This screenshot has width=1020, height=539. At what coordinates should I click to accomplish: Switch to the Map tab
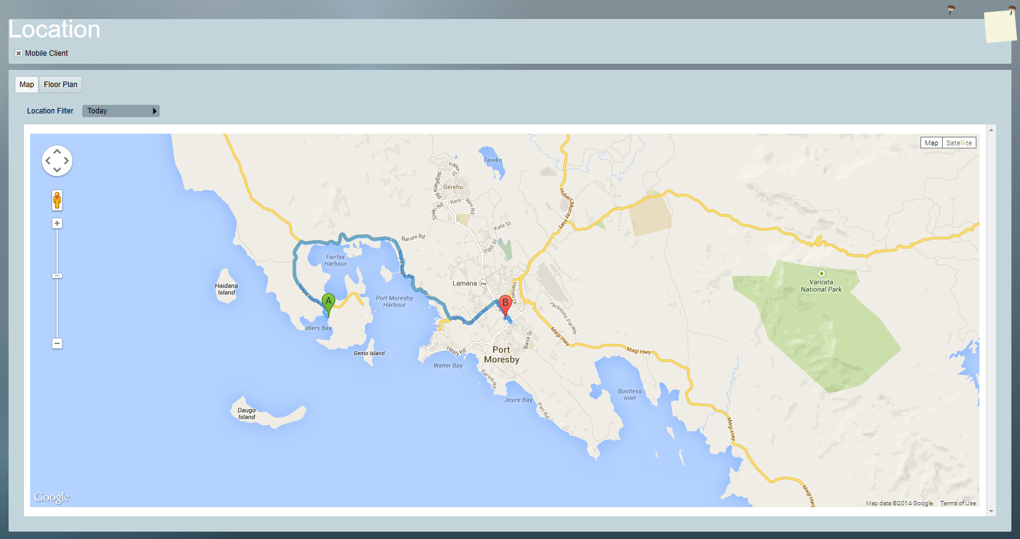[26, 85]
